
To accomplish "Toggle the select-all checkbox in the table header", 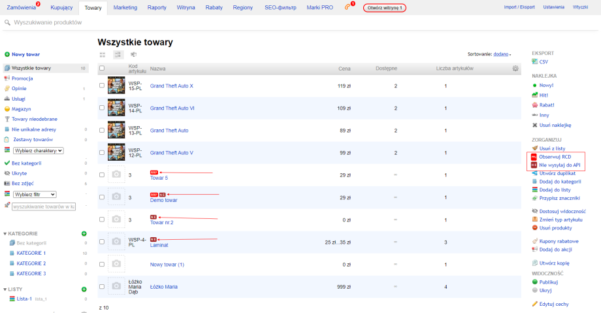I will point(101,68).
